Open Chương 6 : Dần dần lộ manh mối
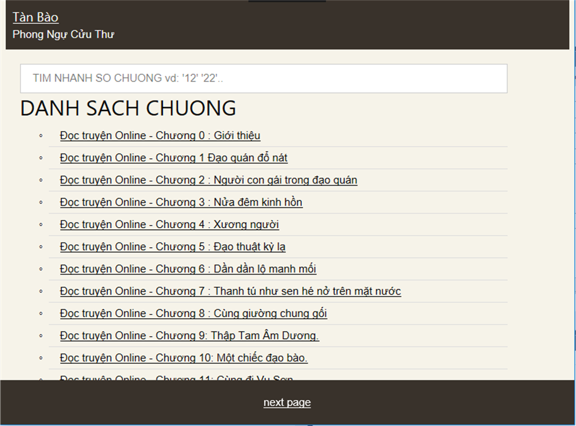 pos(188,269)
